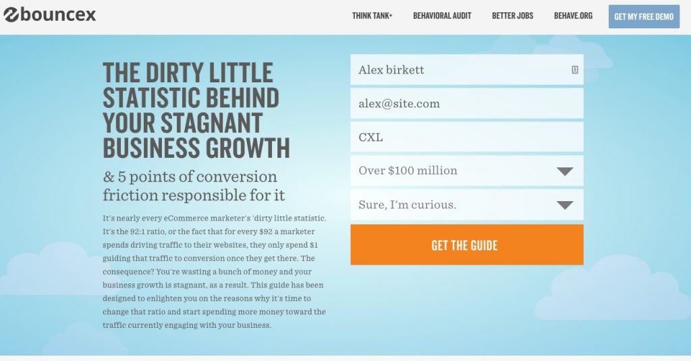
Task: Click the 5 points of conversion subheading
Action: (194, 186)
